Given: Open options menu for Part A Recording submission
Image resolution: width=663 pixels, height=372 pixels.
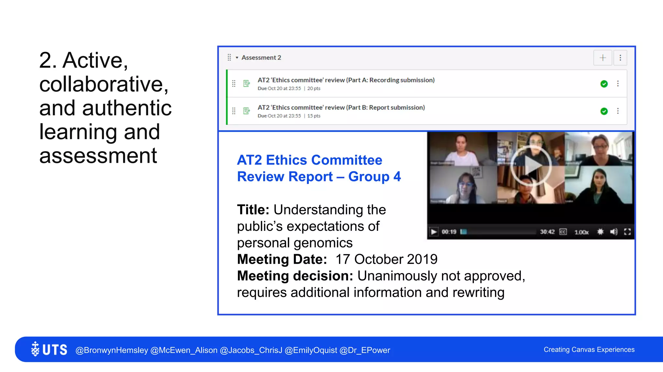Looking at the screenshot, I should (x=618, y=84).
